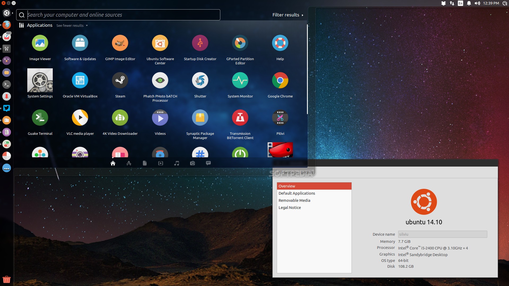Screen dimensions: 509x286
Task: Switch to the Music lens
Action: pyautogui.click(x=177, y=163)
